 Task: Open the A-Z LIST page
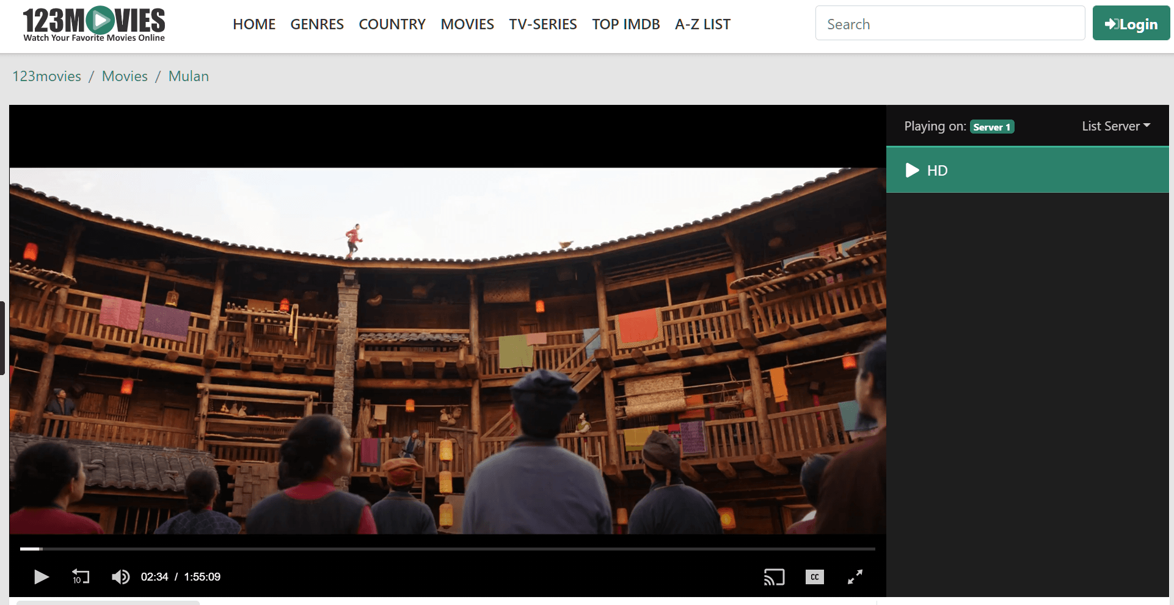coord(702,24)
